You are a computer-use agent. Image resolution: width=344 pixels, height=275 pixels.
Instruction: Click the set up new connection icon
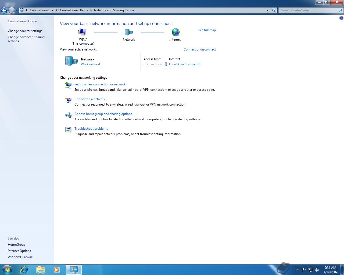(68, 85)
